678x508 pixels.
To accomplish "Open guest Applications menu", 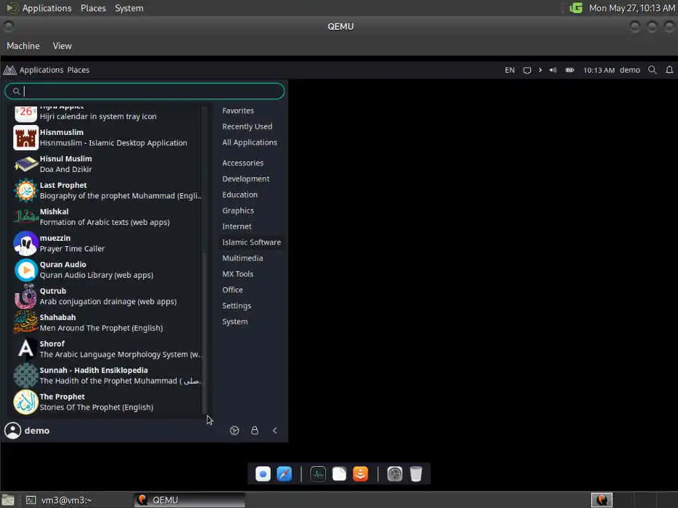I will tap(42, 70).
